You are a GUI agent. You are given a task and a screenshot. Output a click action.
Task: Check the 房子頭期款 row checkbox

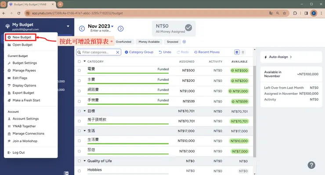(79, 121)
